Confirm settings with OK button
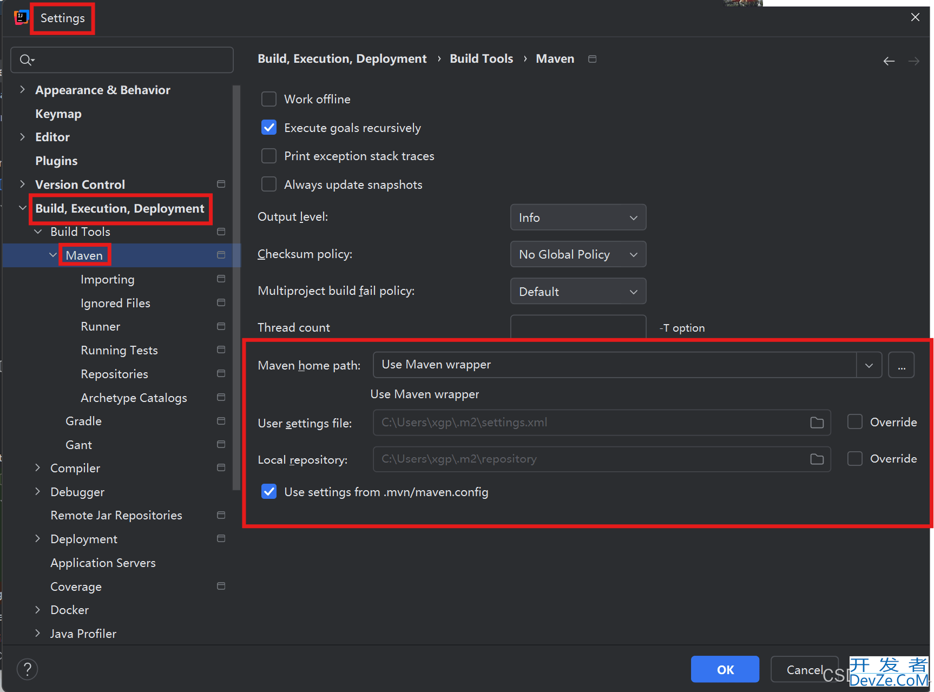934x692 pixels. [x=725, y=669]
